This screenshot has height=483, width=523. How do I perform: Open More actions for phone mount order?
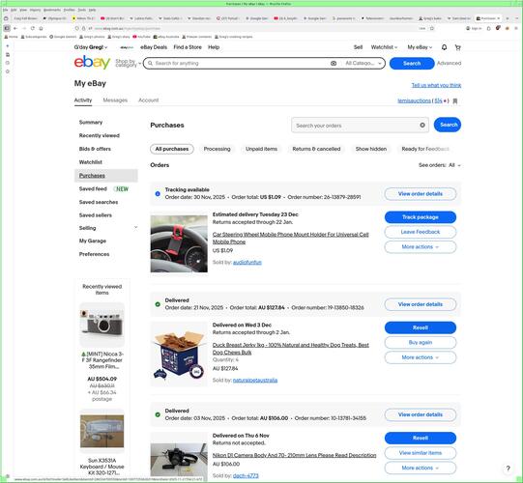[421, 246]
